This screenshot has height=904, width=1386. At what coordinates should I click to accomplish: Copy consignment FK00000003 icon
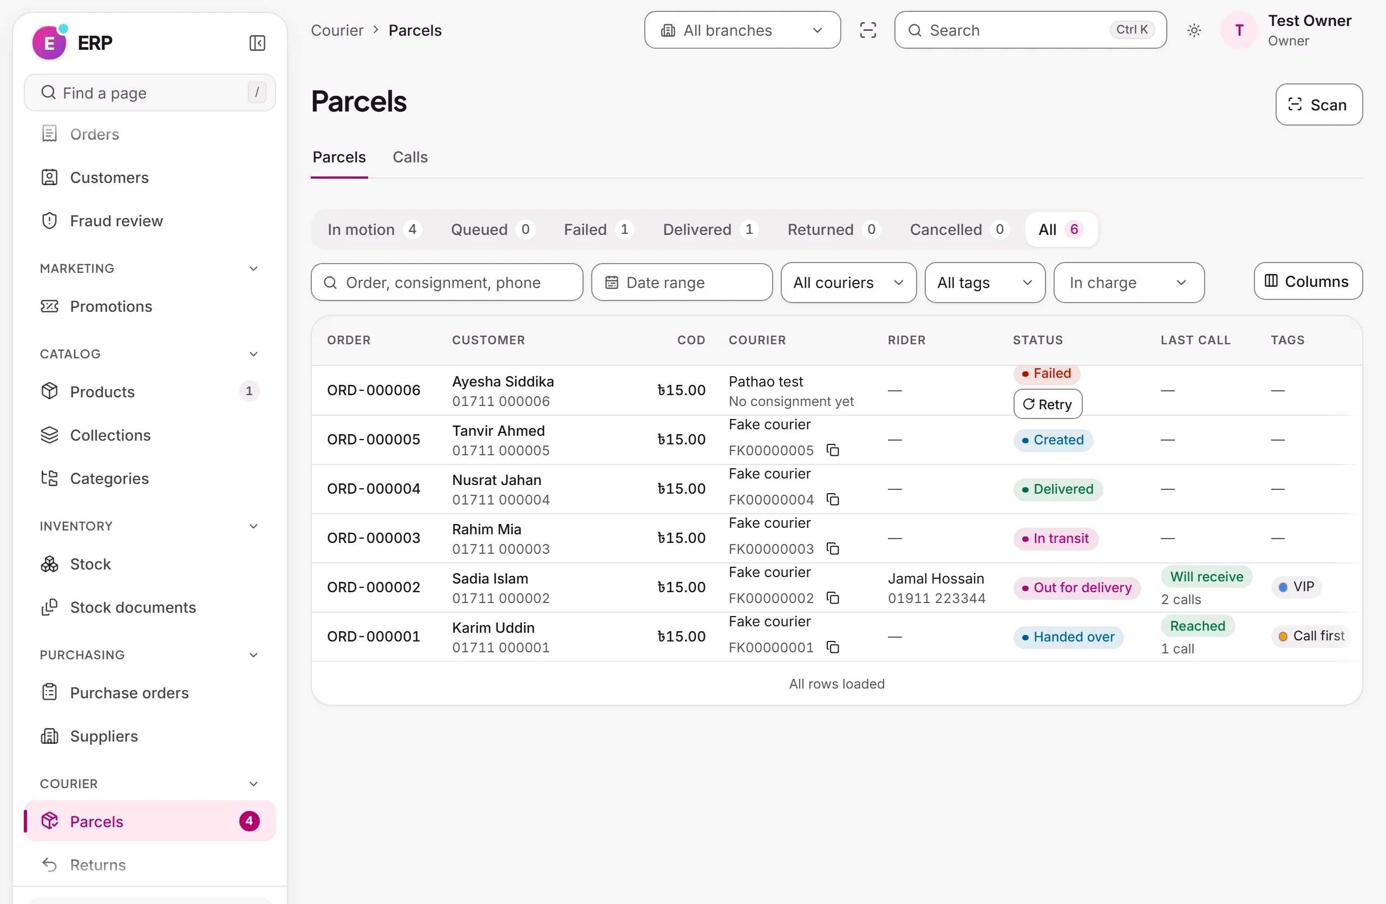coord(833,549)
